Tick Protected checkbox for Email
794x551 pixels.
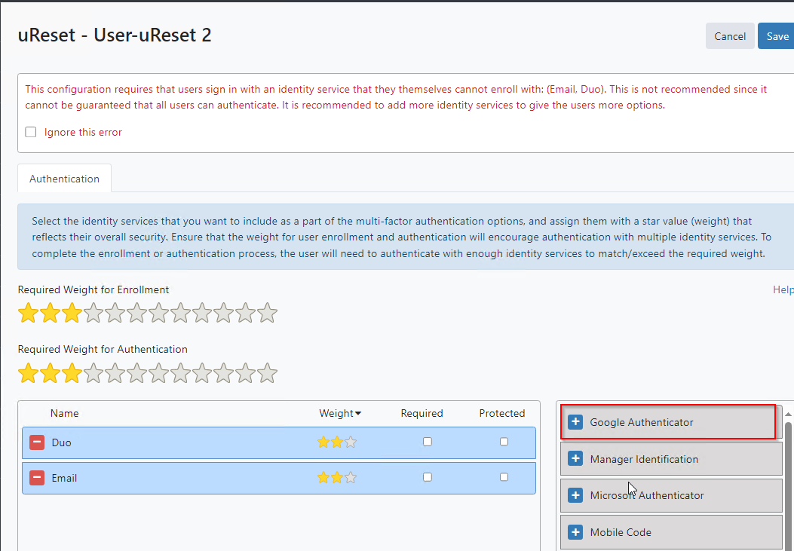504,477
